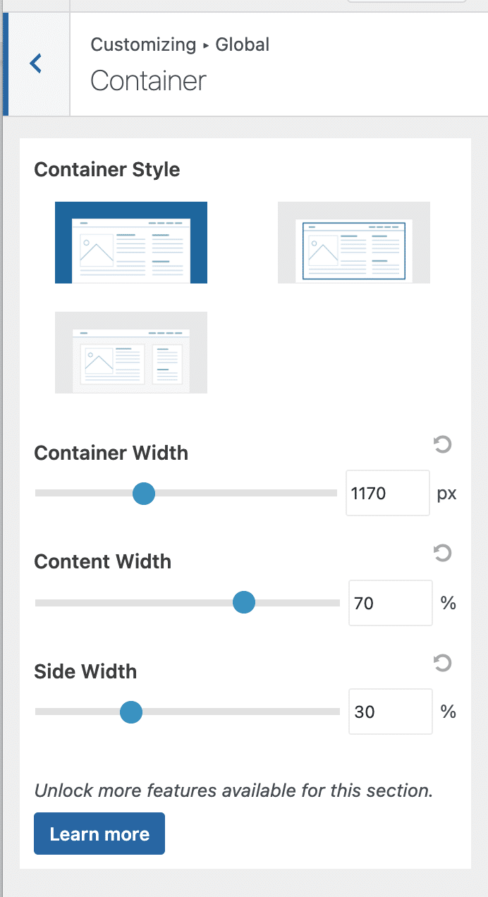Focus the Container Width field showing 1170
This screenshot has height=897, width=488.
[387, 493]
